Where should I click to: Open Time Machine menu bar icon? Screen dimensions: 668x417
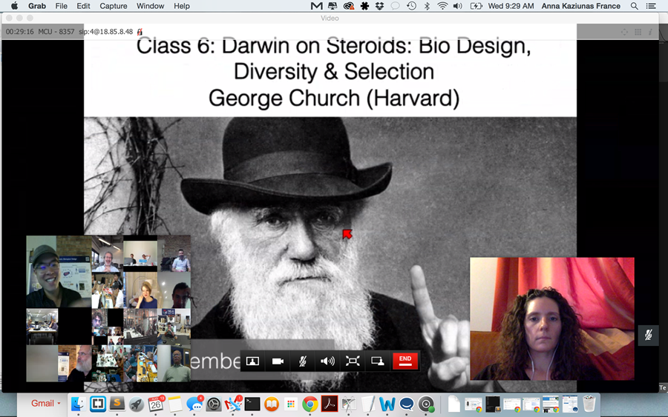point(411,6)
